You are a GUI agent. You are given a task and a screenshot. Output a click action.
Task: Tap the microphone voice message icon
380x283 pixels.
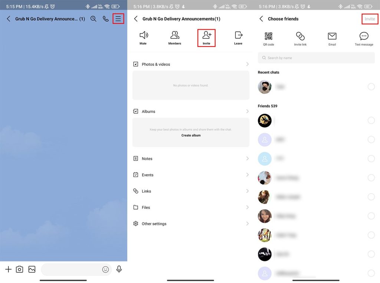pyautogui.click(x=119, y=269)
